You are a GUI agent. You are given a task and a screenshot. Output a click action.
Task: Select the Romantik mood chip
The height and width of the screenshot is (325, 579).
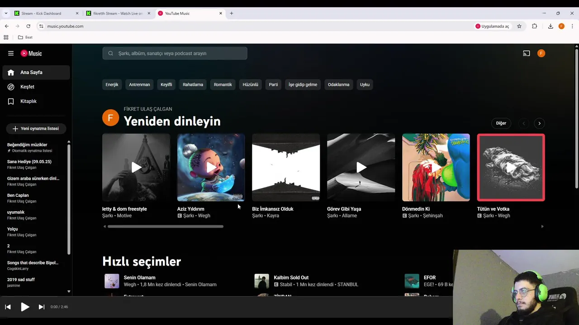tap(223, 84)
